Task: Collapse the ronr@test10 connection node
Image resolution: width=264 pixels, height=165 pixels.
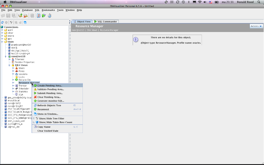Action: [6, 56]
